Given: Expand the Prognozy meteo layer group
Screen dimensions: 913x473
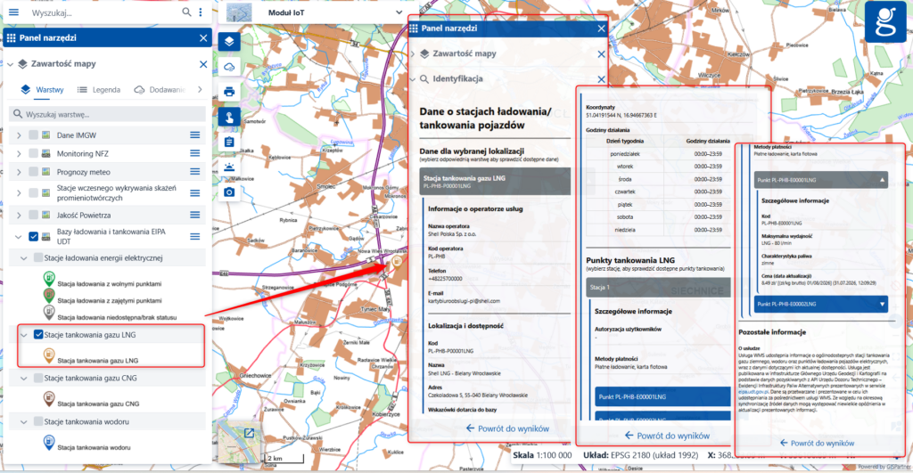Looking at the screenshot, I should pyautogui.click(x=19, y=172).
